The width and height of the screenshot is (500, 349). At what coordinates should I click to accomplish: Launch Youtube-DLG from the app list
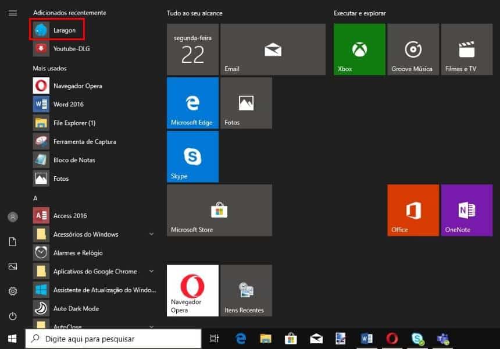pyautogui.click(x=94, y=48)
